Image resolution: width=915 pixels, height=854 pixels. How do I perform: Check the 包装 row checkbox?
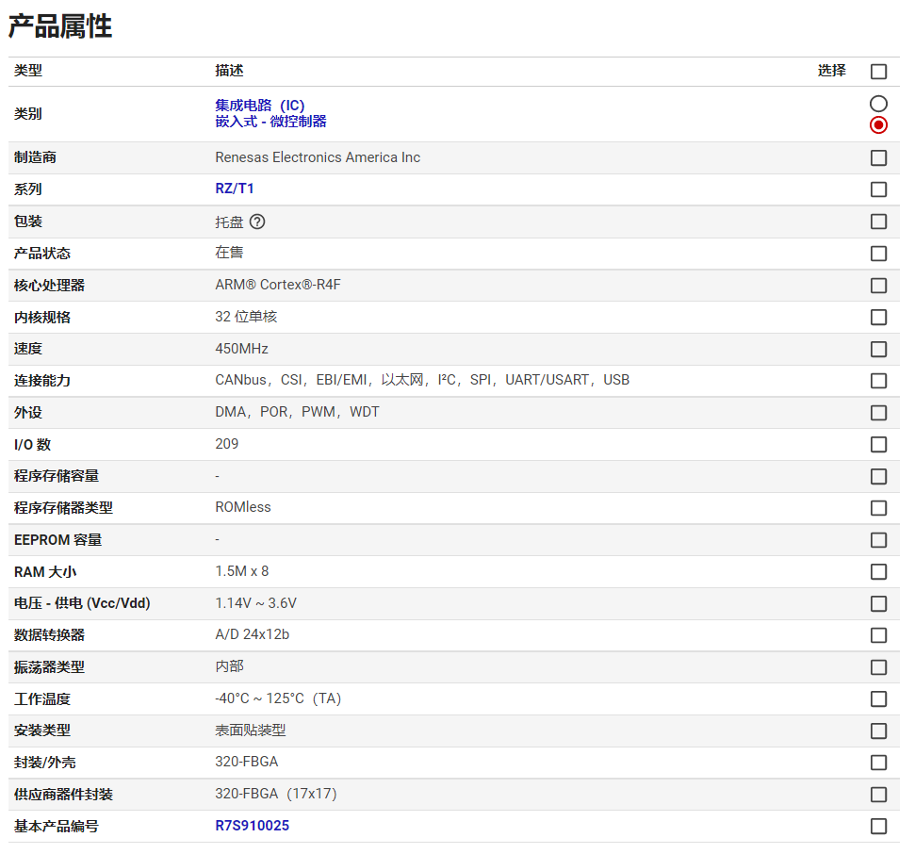click(x=878, y=222)
